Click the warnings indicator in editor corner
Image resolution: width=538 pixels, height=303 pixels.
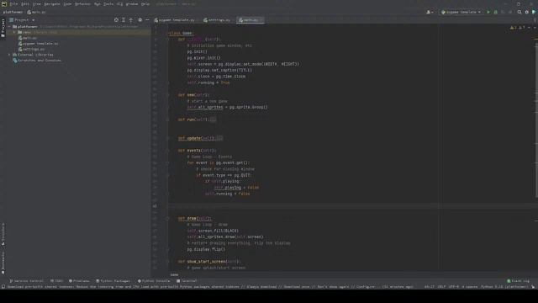(x=517, y=28)
